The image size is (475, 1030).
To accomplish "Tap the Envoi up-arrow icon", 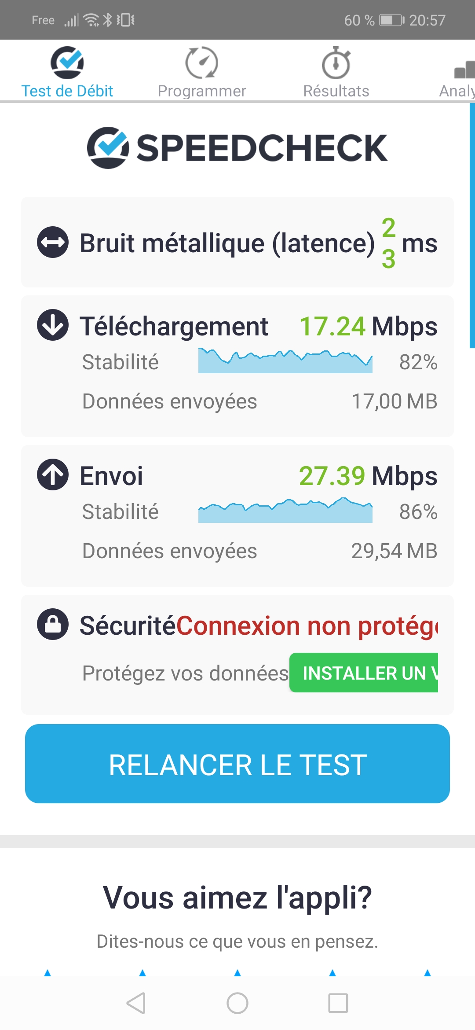I will pyautogui.click(x=53, y=475).
